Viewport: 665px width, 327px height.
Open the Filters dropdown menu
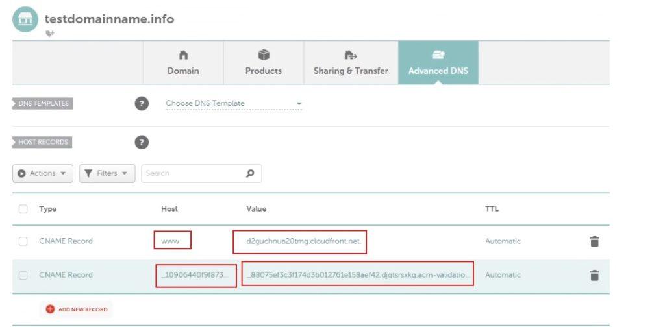coord(107,174)
